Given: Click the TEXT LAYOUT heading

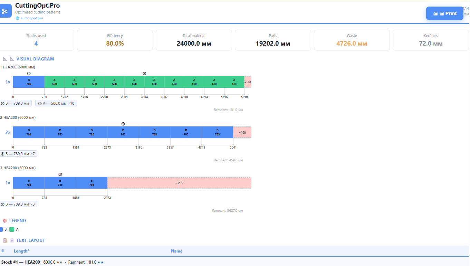Looking at the screenshot, I should (31, 240).
